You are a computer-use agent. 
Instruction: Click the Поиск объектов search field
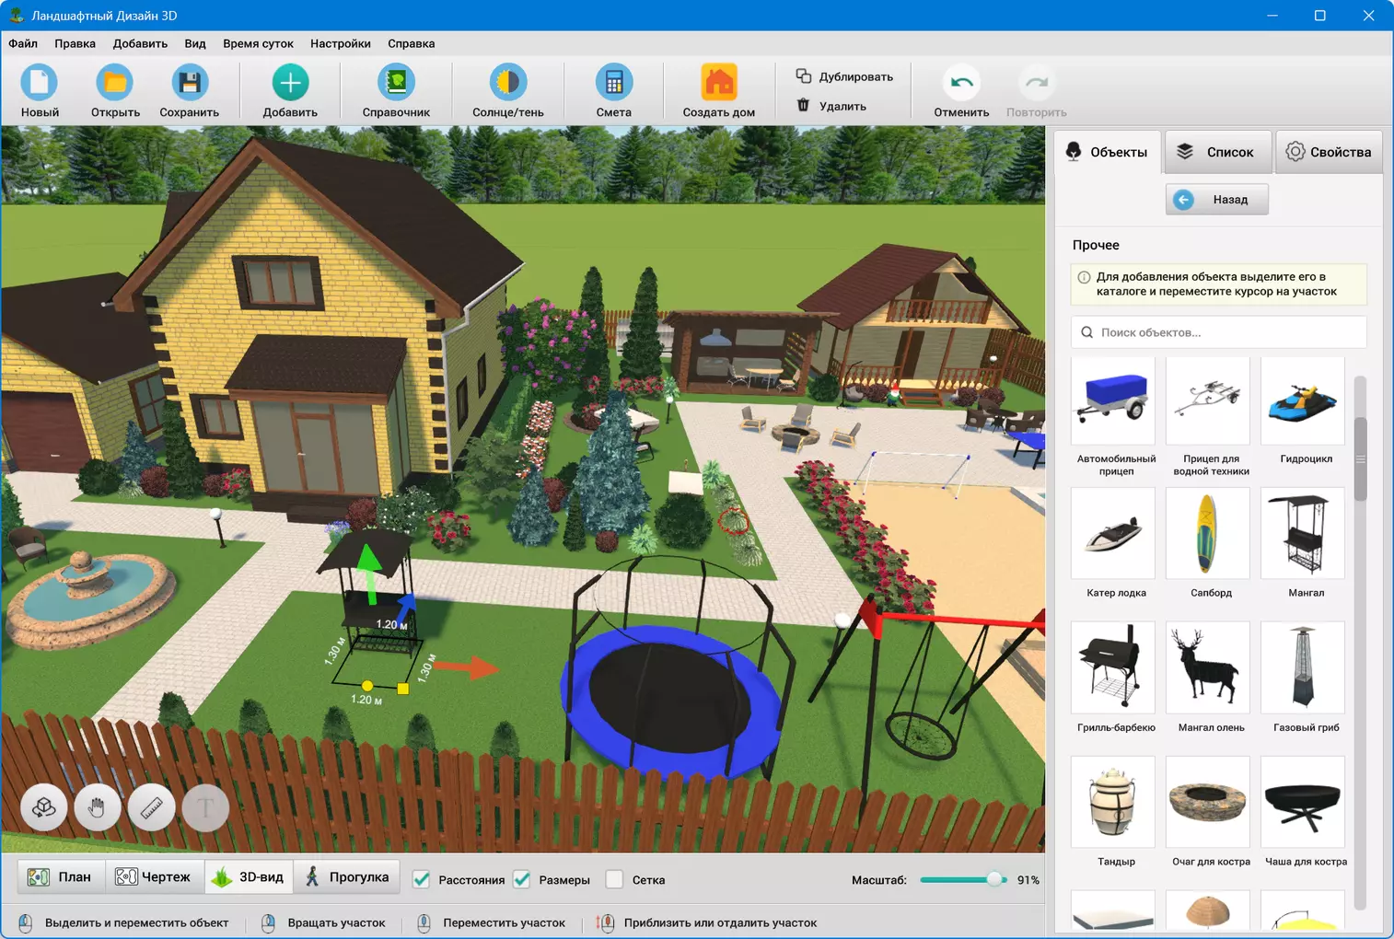(1218, 332)
